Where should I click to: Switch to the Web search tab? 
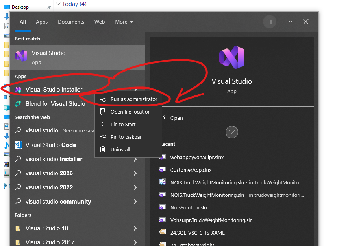tap(100, 22)
